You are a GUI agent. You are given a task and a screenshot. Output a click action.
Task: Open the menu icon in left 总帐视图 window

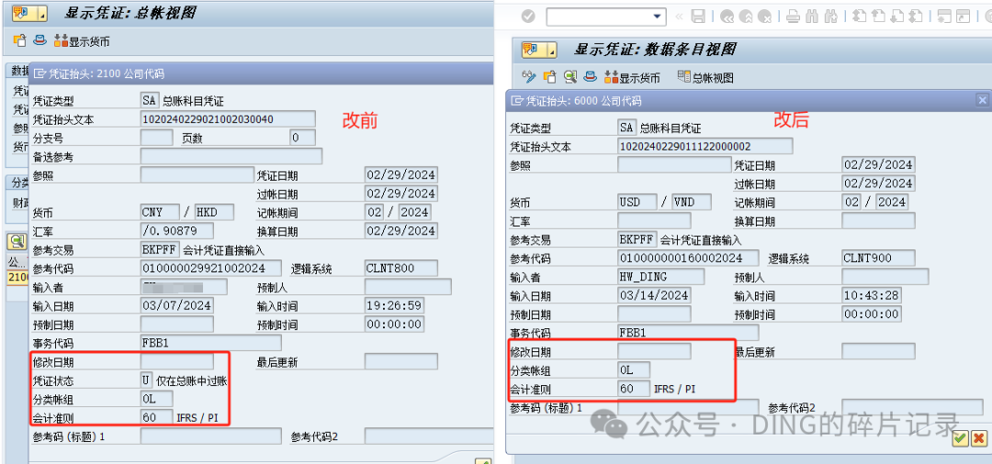click(21, 13)
